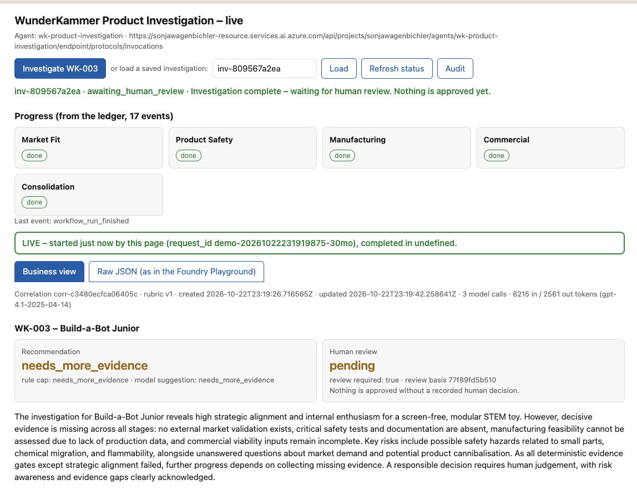This screenshot has width=637, height=490.
Task: Click the LIVE started just now banner
Action: click(x=319, y=243)
